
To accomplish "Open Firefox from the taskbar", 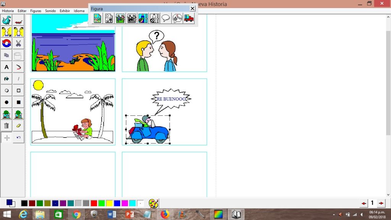I will click(x=165, y=214).
